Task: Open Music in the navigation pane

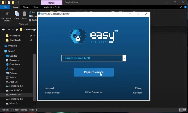Action: point(12,69)
